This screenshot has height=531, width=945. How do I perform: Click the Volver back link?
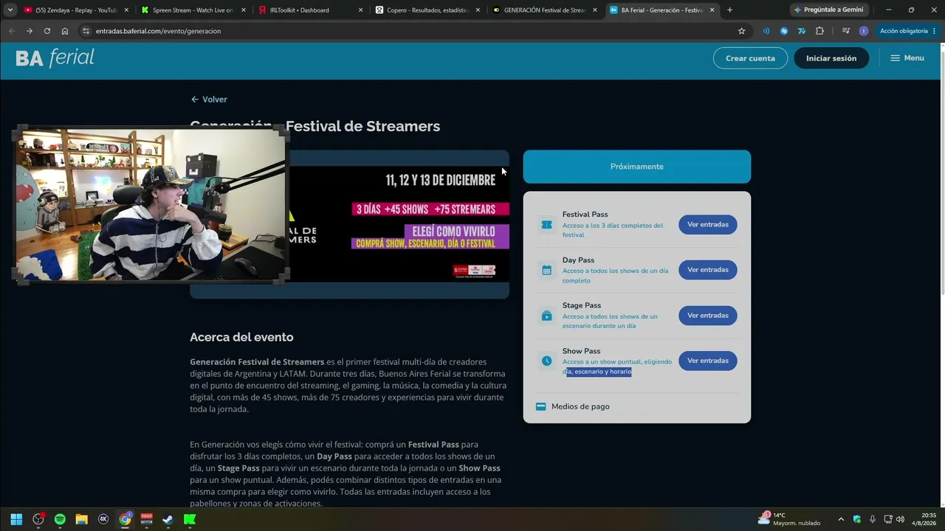209,100
